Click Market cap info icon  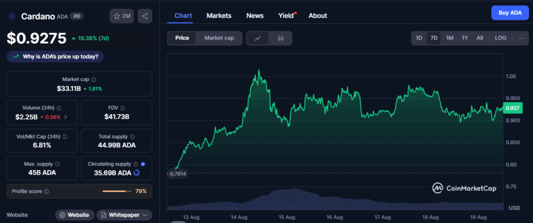pyautogui.click(x=94, y=80)
